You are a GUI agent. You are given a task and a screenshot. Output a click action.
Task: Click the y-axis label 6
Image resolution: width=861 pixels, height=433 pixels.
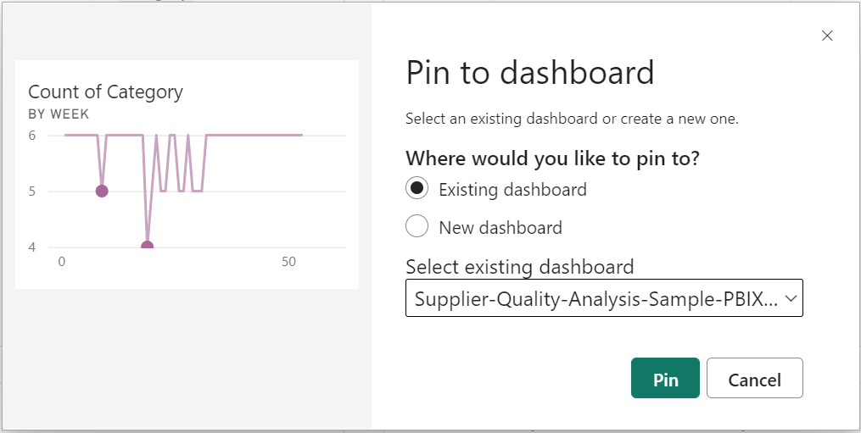[32, 136]
